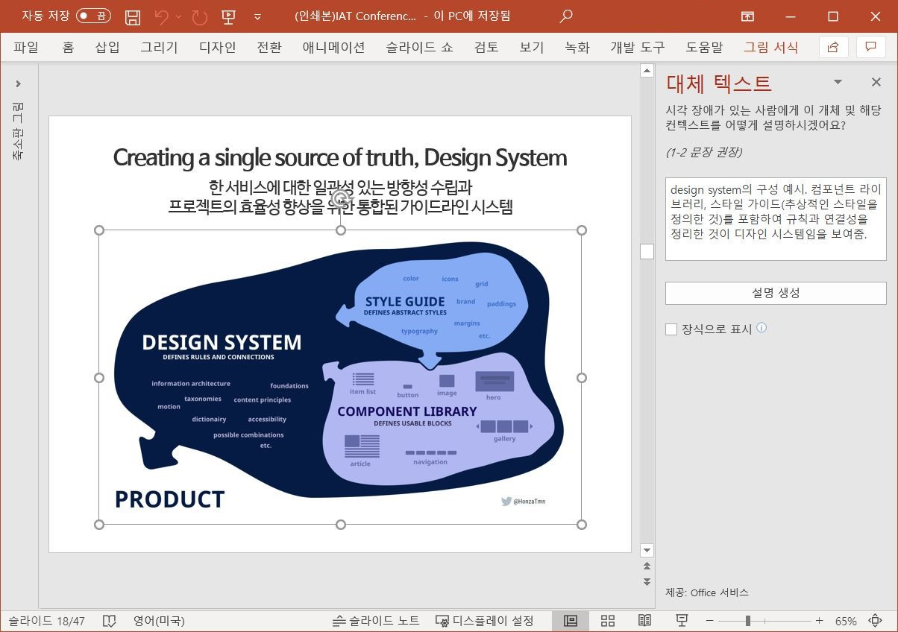
Task: Click the info icon next to 장식으로 표시
Action: coord(762,328)
